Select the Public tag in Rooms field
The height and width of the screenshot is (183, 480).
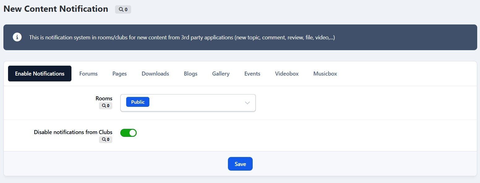pos(138,102)
